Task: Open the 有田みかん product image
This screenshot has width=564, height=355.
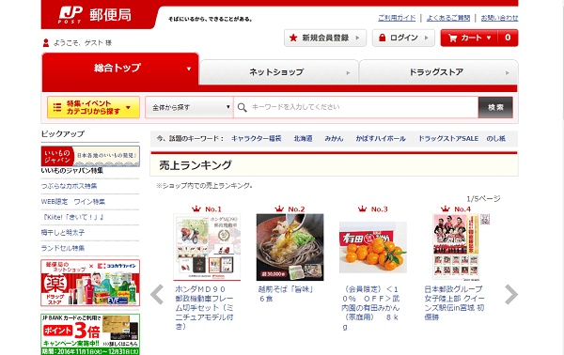Action: point(373,247)
